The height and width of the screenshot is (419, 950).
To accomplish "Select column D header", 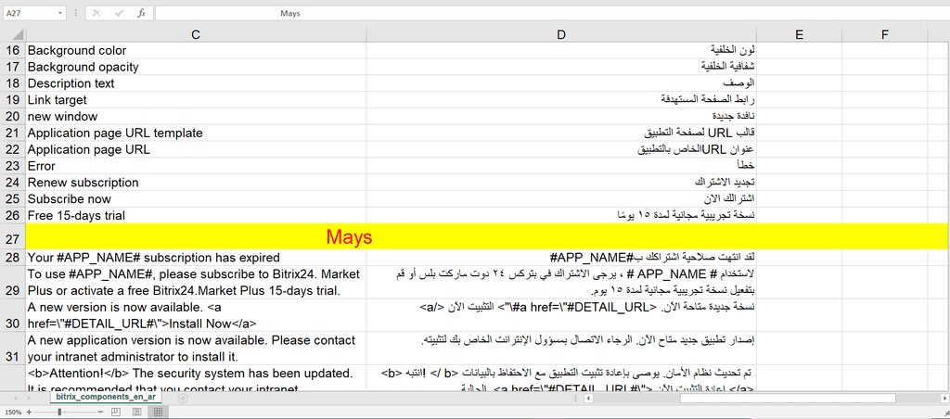I will (x=561, y=35).
